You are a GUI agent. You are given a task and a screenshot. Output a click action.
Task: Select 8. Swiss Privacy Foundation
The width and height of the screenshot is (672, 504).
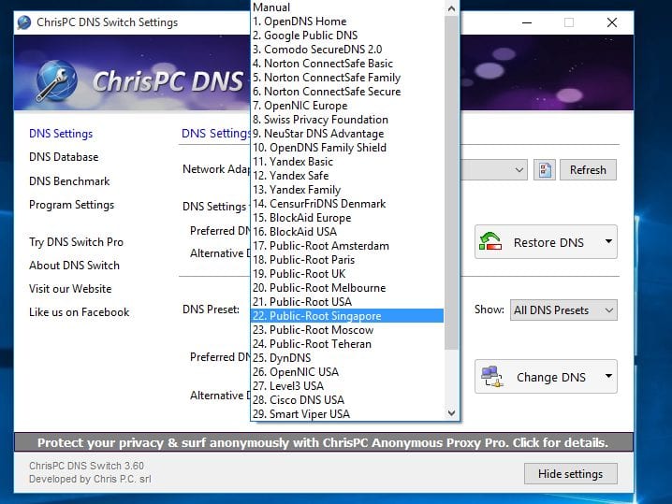point(346,120)
